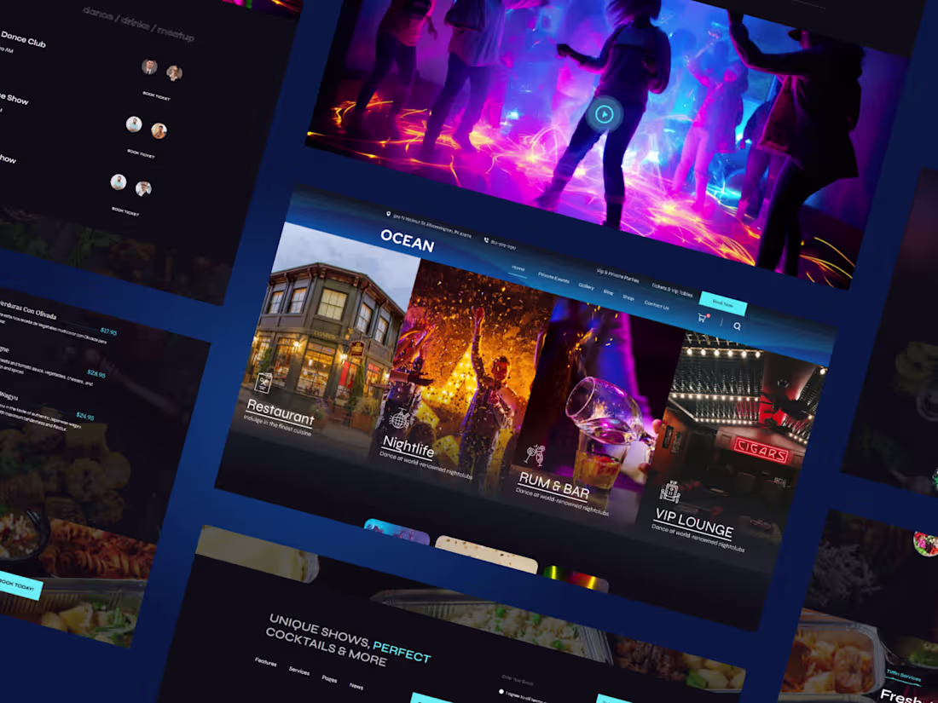Click the phone icon next to the number
This screenshot has width=938, height=703.
(x=486, y=240)
